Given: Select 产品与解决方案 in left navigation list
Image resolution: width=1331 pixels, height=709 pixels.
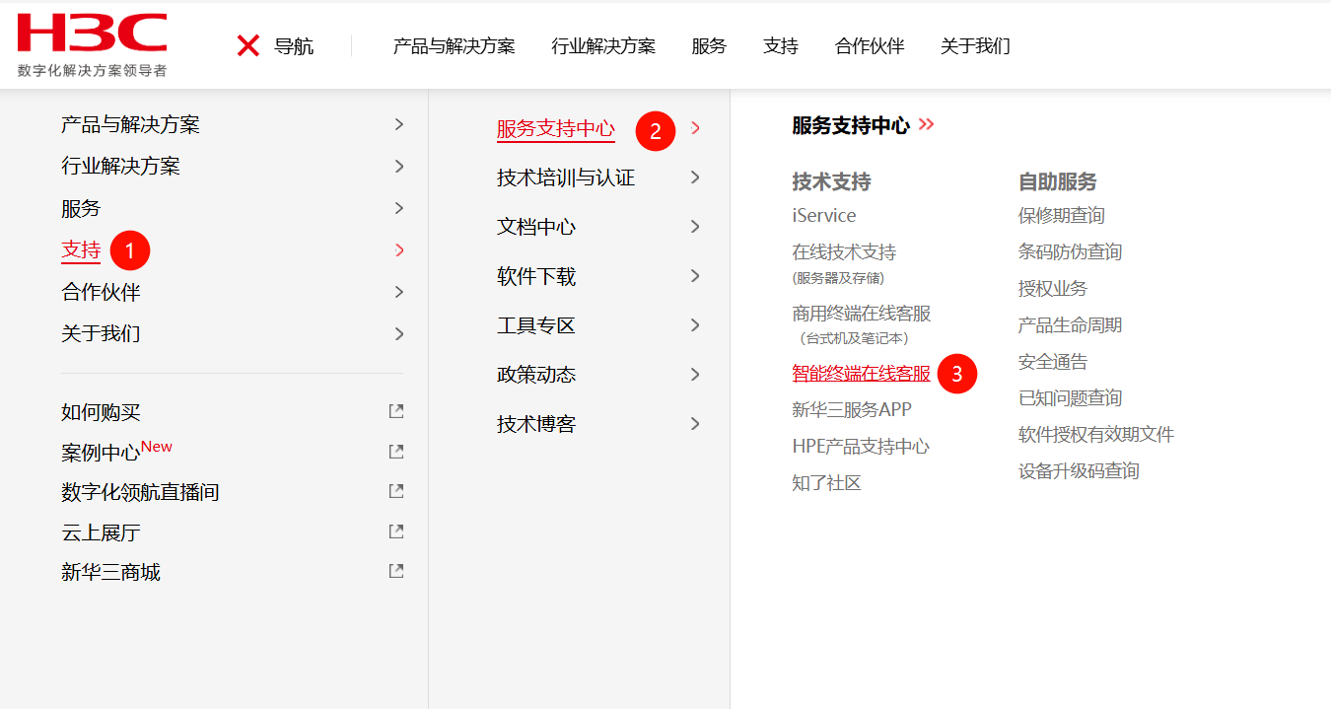Looking at the screenshot, I should pos(130,125).
